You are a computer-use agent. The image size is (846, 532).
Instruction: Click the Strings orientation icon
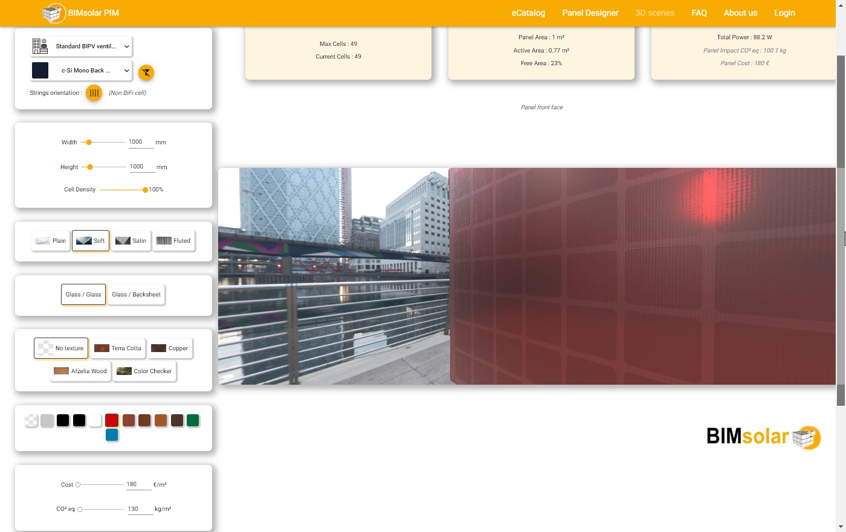pos(94,93)
